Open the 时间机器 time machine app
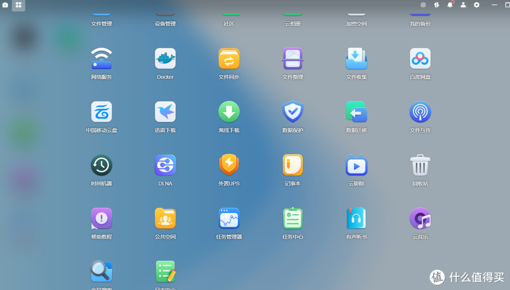 [x=102, y=166]
